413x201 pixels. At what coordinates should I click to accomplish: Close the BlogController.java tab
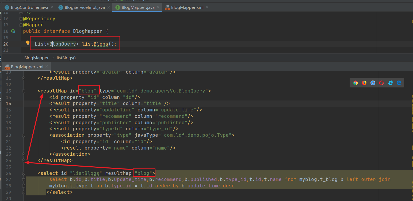click(52, 7)
